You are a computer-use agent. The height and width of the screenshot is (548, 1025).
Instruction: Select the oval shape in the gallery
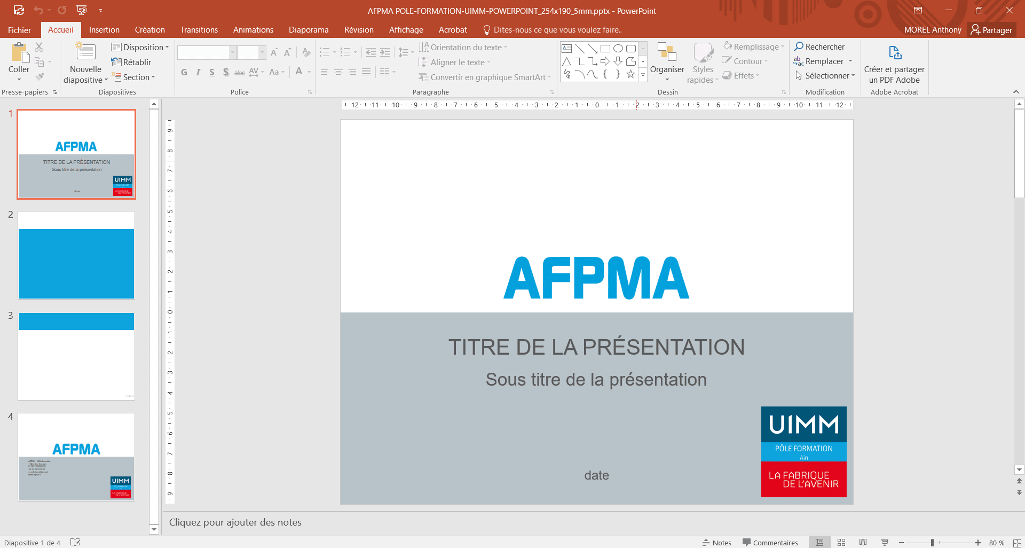618,48
